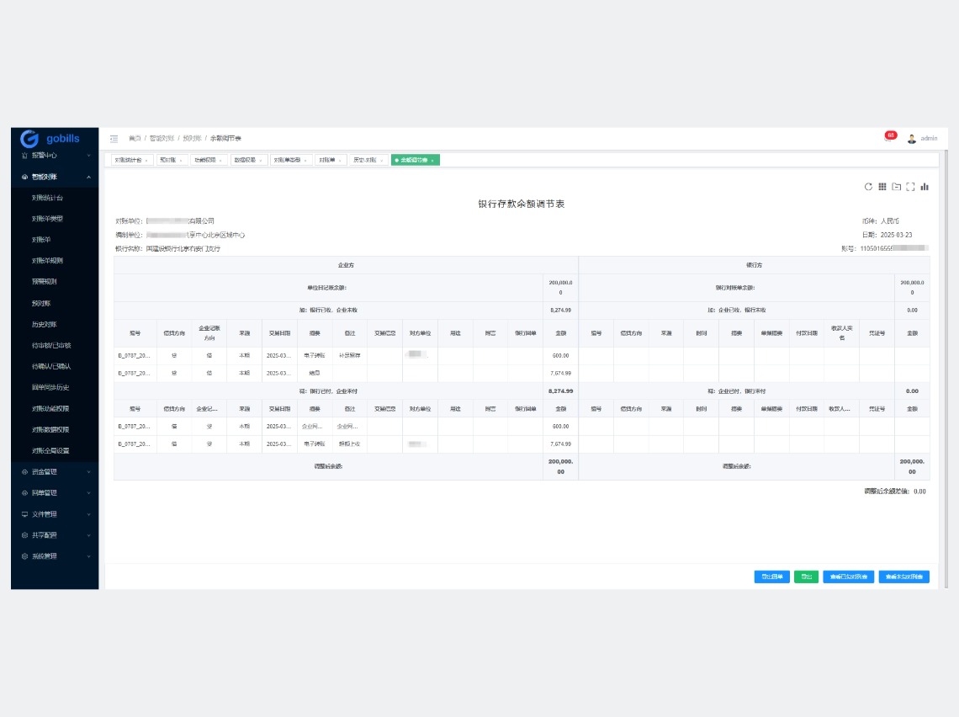
Task: Open the bar chart icon
Action: 925,187
